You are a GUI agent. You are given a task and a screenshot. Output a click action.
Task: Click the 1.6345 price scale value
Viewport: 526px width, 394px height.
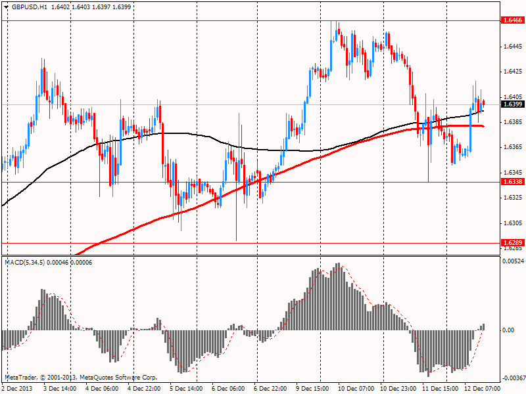[x=514, y=173]
